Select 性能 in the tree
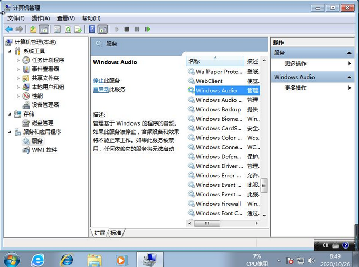359x267 pixels. coord(37,96)
